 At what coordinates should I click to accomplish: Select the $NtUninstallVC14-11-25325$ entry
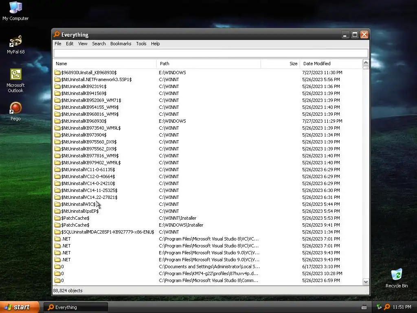coord(89,190)
